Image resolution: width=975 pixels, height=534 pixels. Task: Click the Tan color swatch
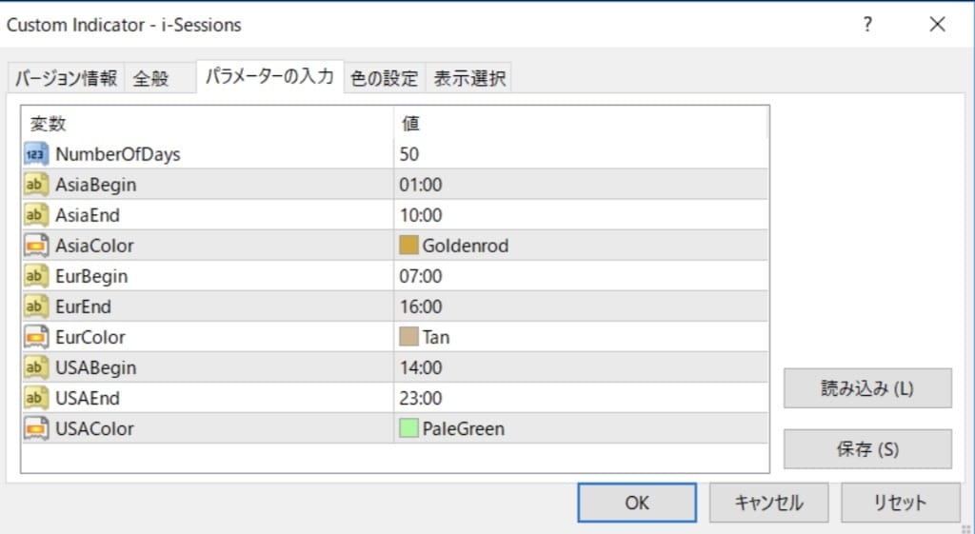tap(408, 337)
